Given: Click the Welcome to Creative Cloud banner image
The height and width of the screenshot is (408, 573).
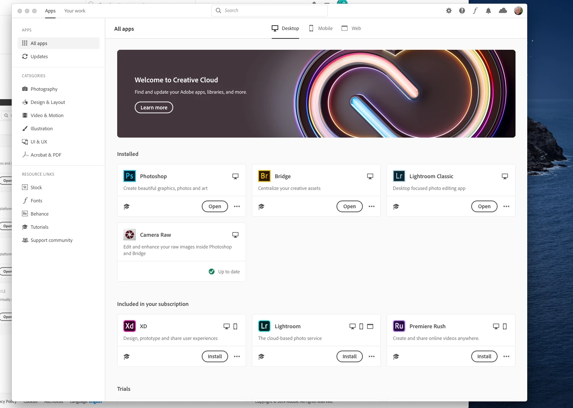Looking at the screenshot, I should tap(316, 94).
